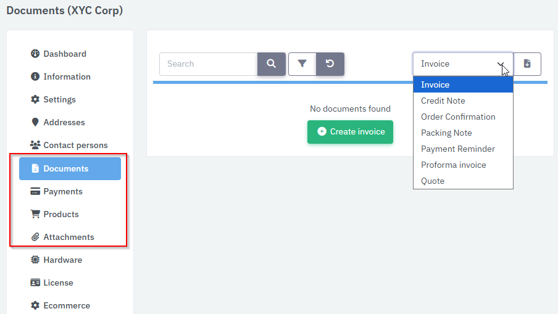Click the Settings gear icon
The image size is (558, 314).
[x=35, y=99]
